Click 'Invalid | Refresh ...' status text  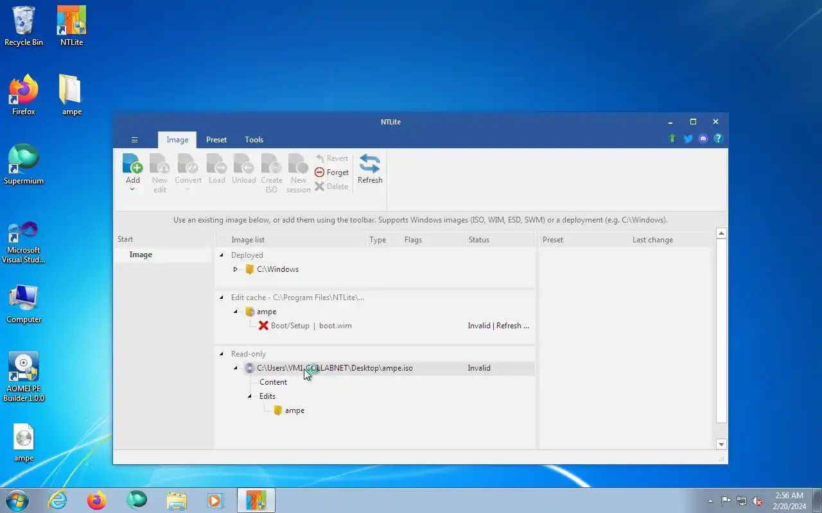pos(498,326)
